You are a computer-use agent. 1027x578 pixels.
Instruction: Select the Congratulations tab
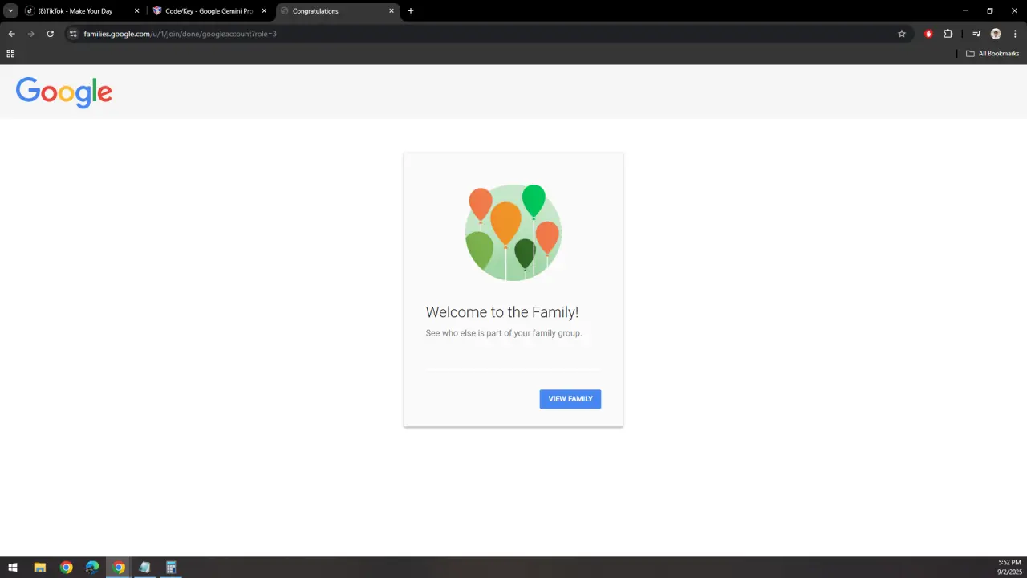tap(337, 11)
